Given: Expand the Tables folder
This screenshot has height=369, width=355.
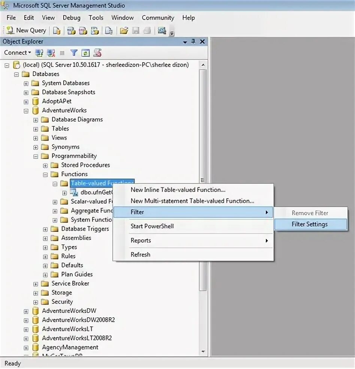Looking at the screenshot, I should [36, 129].
